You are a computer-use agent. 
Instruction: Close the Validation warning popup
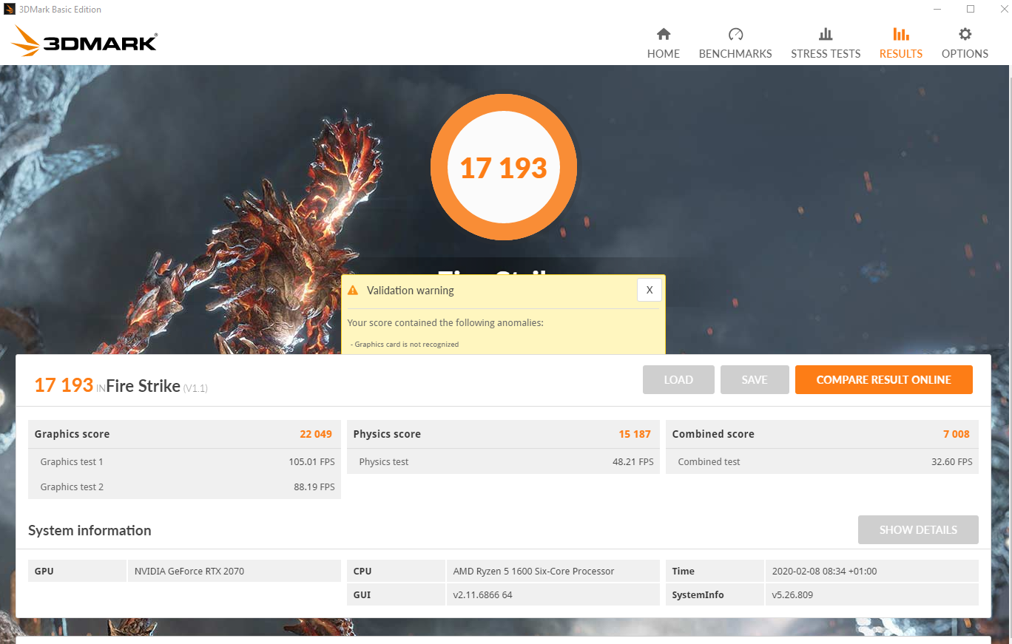[649, 290]
